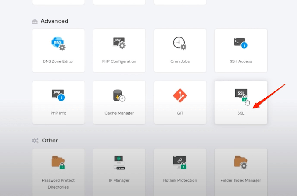Select the PHP Info label
297x196 pixels.
(58, 113)
